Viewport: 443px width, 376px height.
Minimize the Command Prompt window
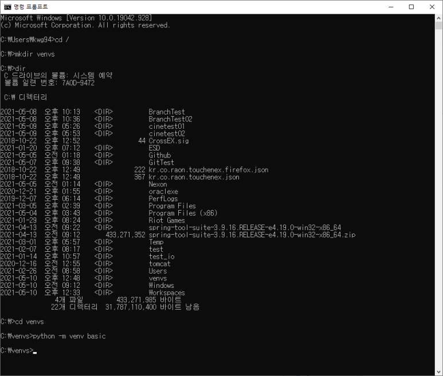tap(391, 7)
